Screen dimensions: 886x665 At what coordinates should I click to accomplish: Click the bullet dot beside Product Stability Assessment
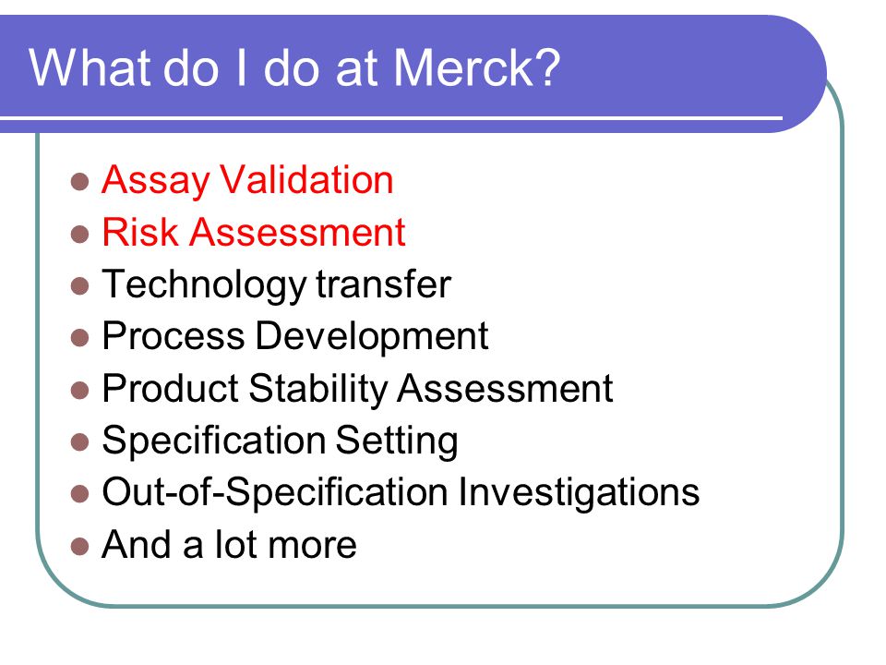pos(79,390)
